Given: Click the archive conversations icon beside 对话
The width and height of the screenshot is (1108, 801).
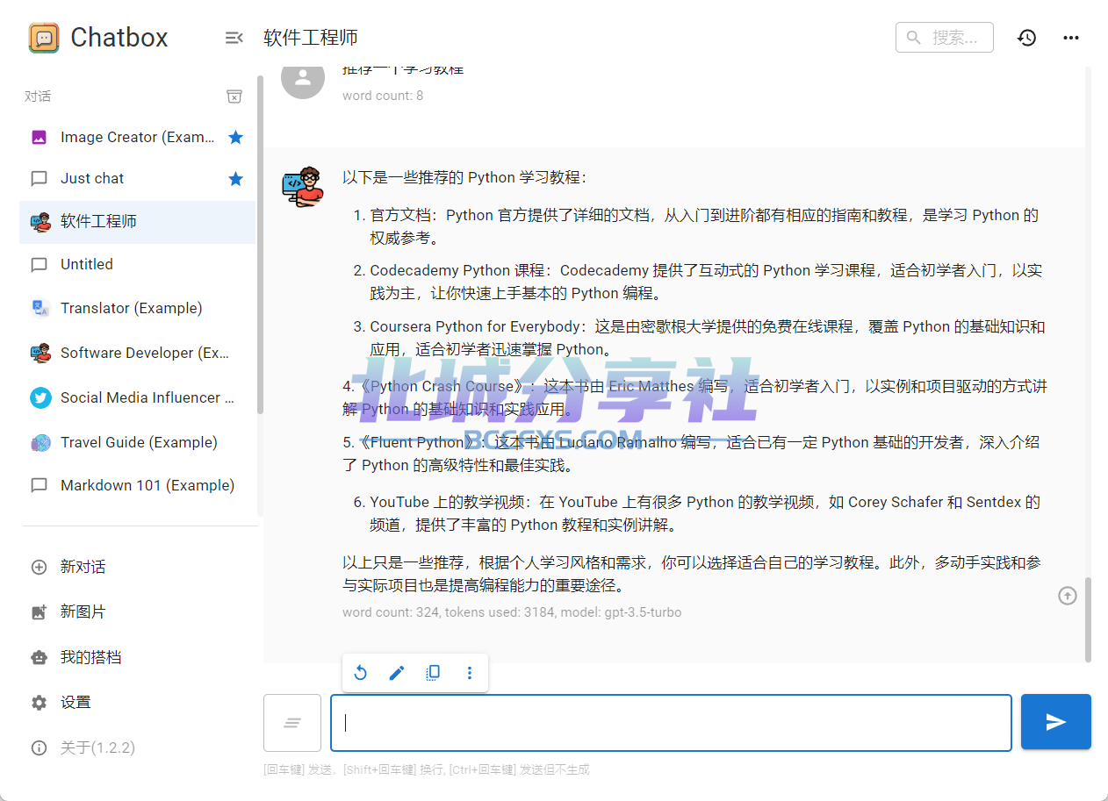Looking at the screenshot, I should 234,97.
